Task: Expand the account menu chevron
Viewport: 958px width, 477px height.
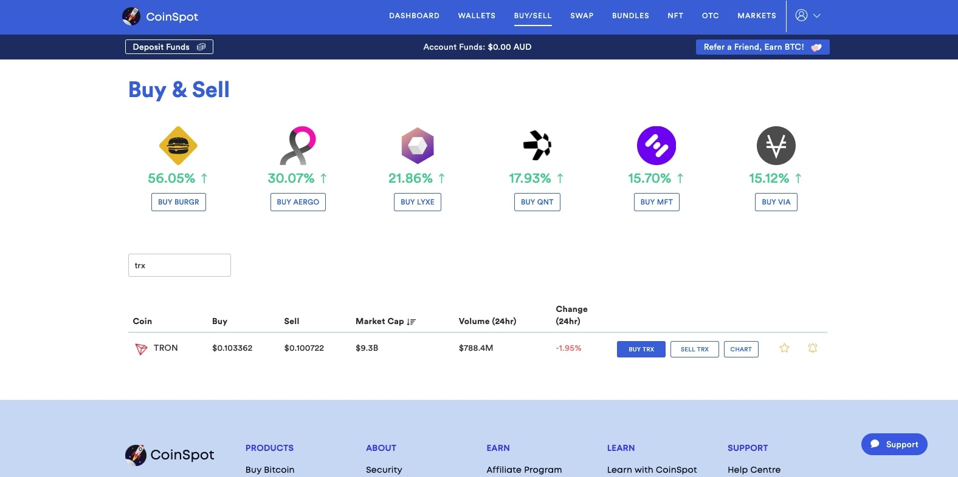Action: [817, 16]
